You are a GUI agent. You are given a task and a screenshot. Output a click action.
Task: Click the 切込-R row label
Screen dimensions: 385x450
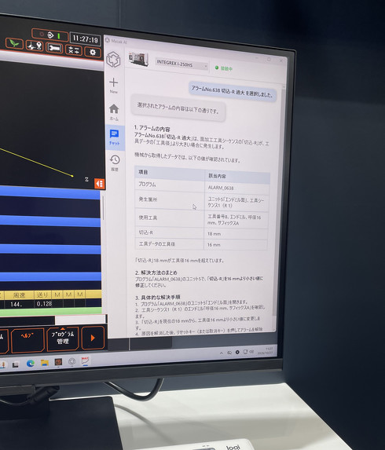(x=146, y=232)
